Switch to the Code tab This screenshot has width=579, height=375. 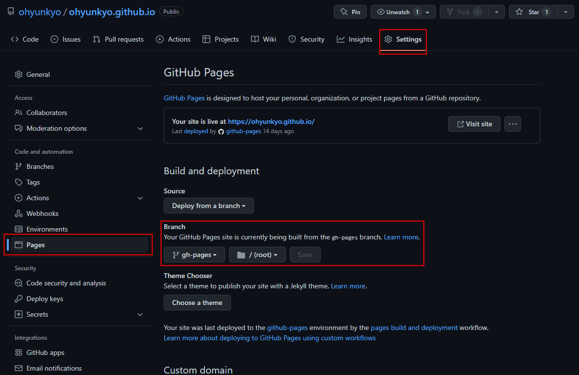(25, 39)
